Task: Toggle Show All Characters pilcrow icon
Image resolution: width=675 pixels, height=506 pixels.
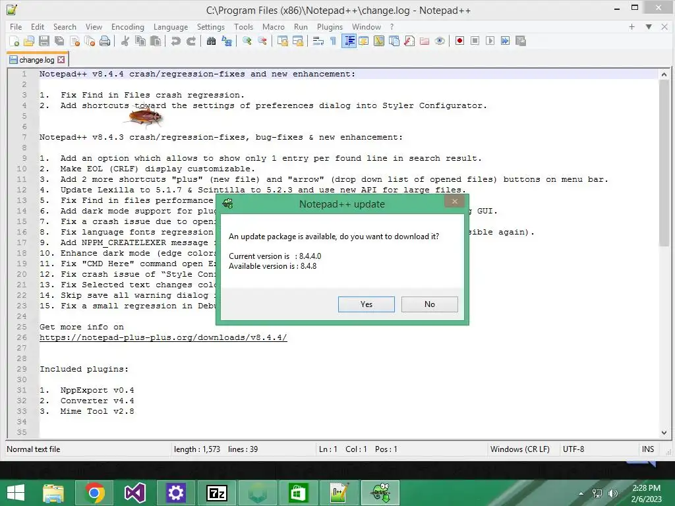Action: [x=333, y=41]
